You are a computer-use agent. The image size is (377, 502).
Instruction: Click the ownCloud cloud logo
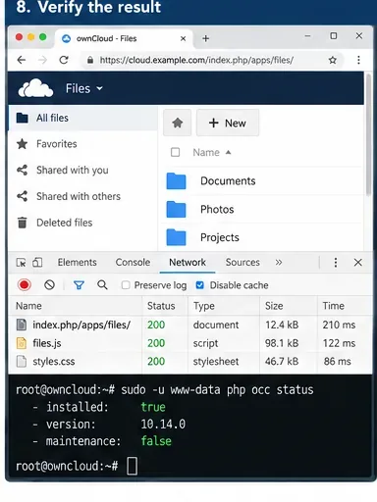pos(35,88)
